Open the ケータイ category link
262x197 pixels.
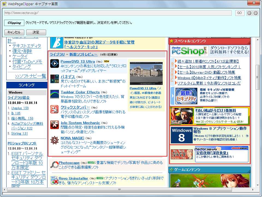point(20,56)
